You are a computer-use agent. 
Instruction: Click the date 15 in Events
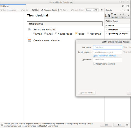pos(107,16)
